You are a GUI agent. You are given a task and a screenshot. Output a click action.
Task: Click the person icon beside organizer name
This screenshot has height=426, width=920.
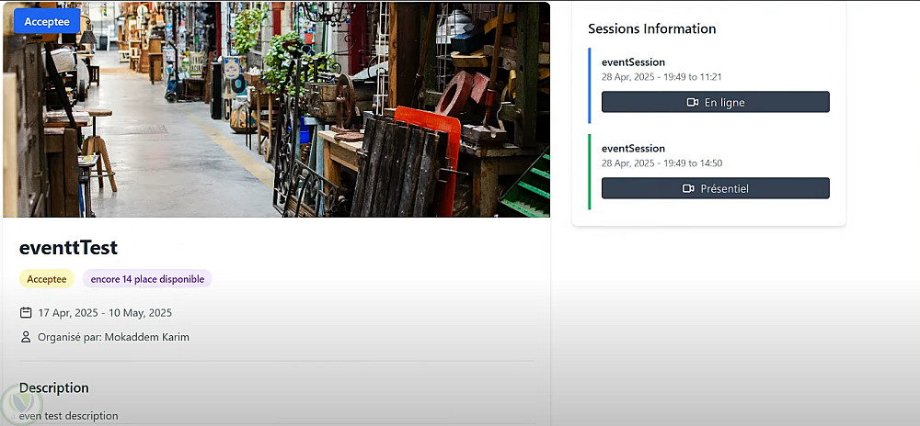point(26,337)
